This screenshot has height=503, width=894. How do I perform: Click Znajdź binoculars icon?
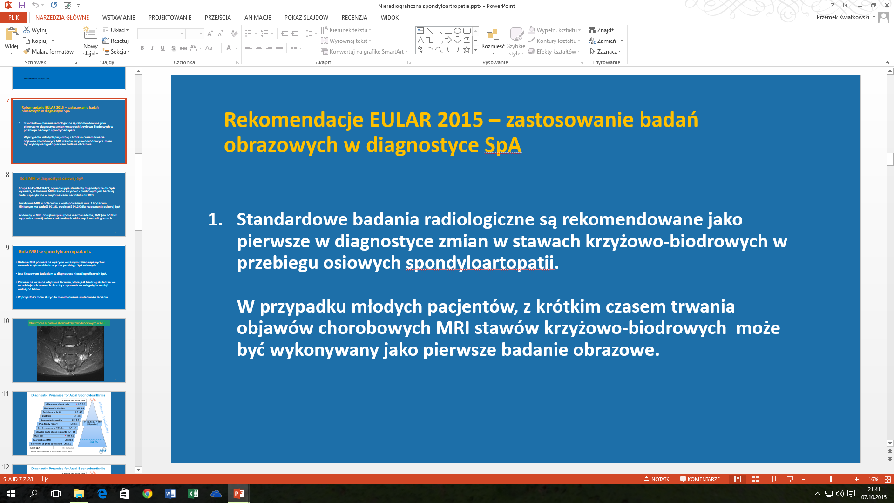(x=592, y=30)
